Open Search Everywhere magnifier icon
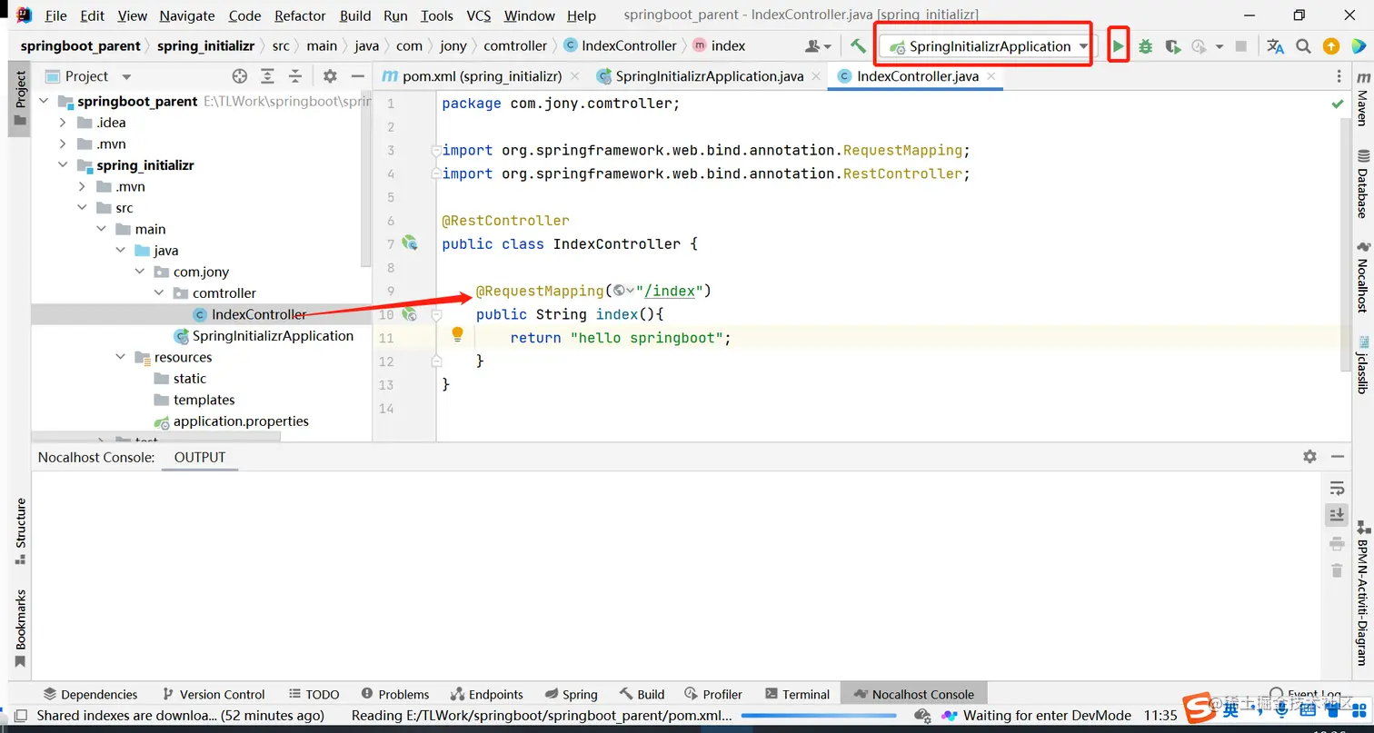Screen dimensions: 1374x733 tap(1303, 46)
